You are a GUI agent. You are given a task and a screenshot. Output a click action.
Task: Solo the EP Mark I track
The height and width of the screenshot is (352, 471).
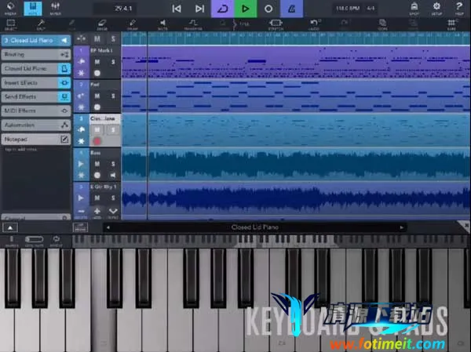(x=113, y=62)
